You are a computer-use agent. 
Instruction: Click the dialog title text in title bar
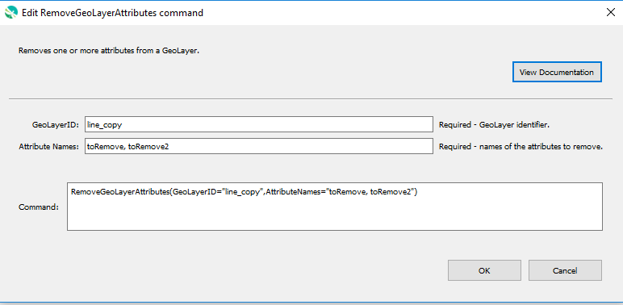(x=112, y=13)
